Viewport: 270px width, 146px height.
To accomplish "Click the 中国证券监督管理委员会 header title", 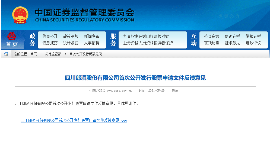I will [x=85, y=12].
